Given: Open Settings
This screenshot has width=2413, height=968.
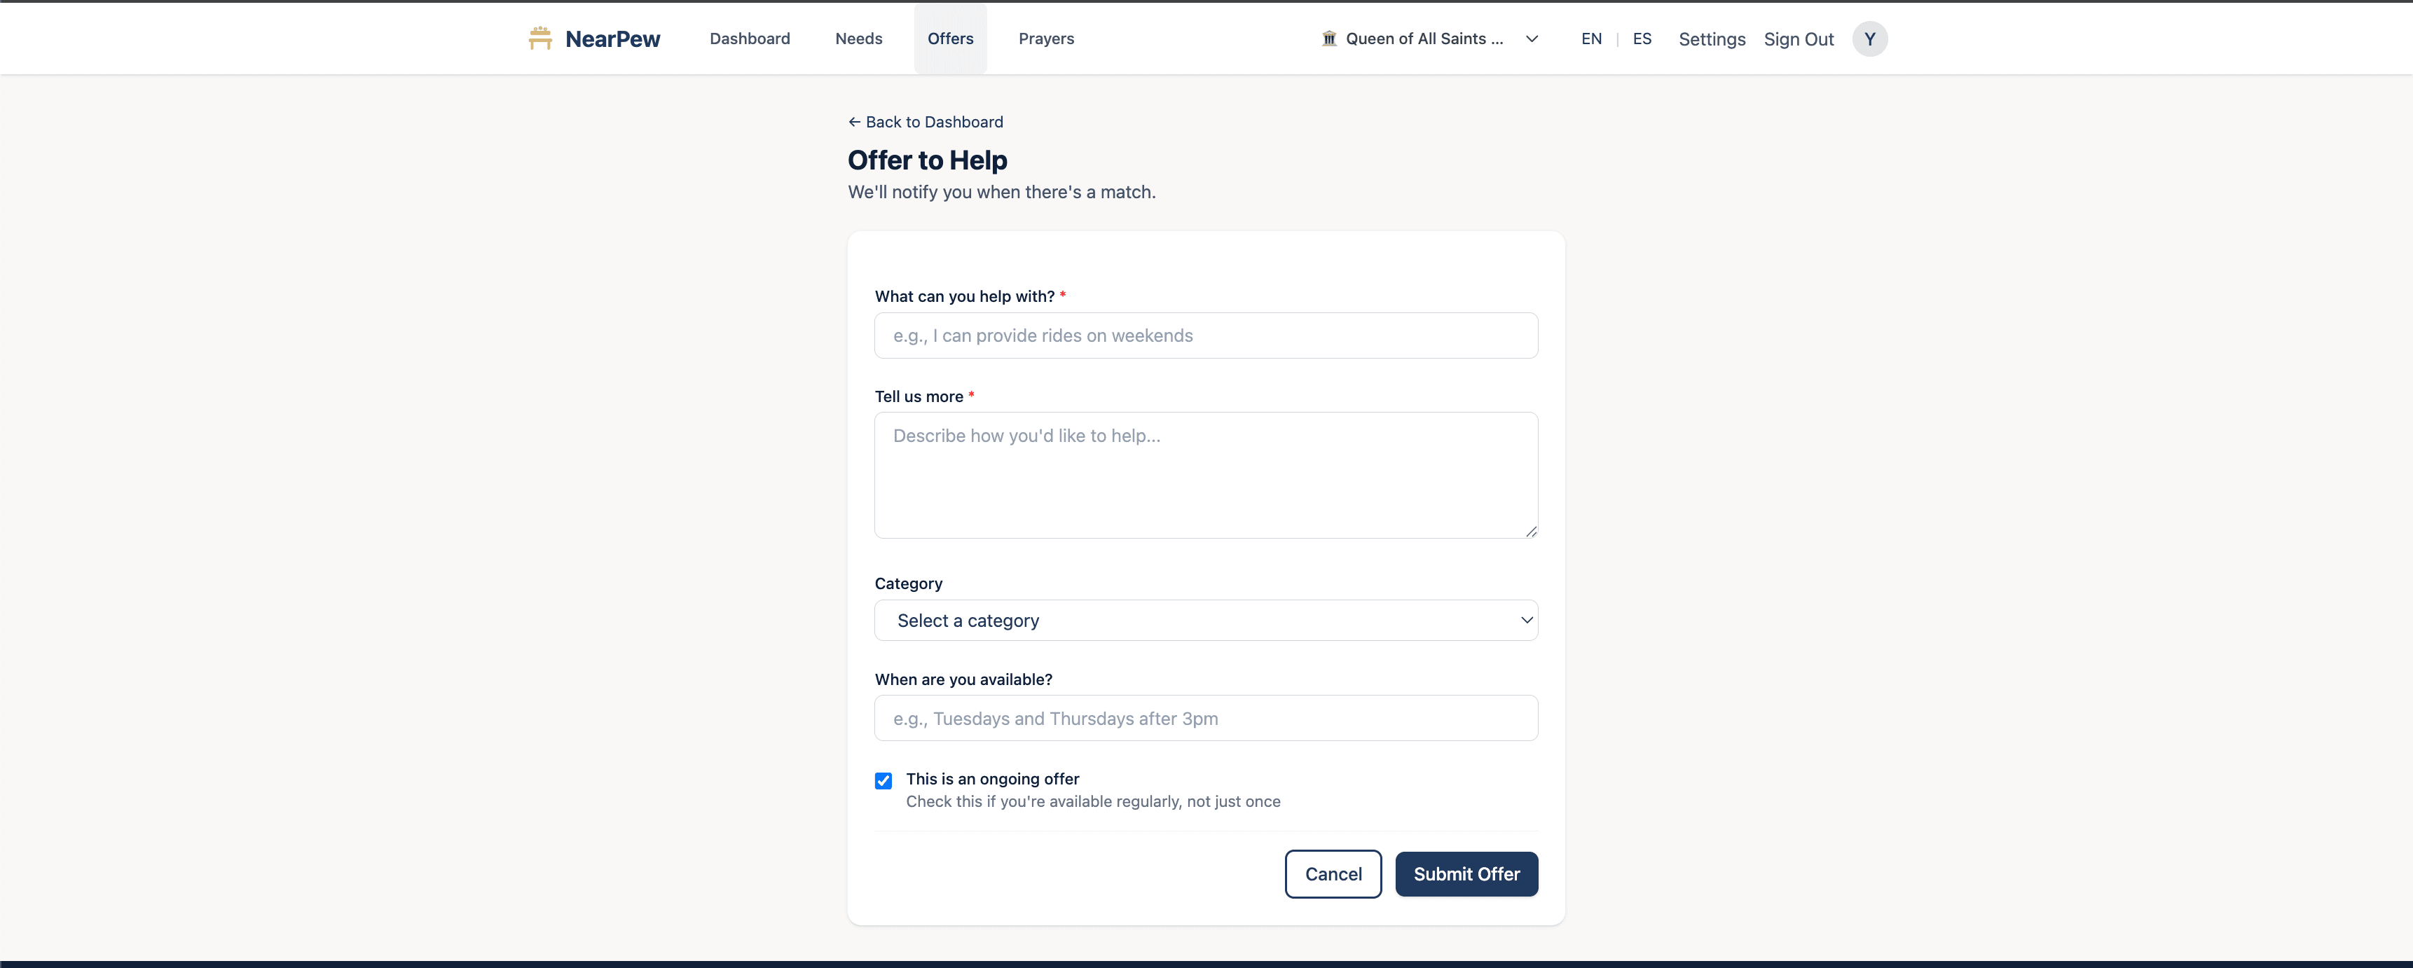Looking at the screenshot, I should click(x=1710, y=39).
